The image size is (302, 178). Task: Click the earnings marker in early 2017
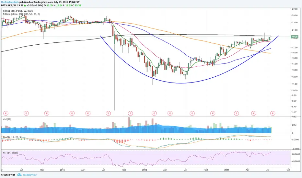click(236, 113)
